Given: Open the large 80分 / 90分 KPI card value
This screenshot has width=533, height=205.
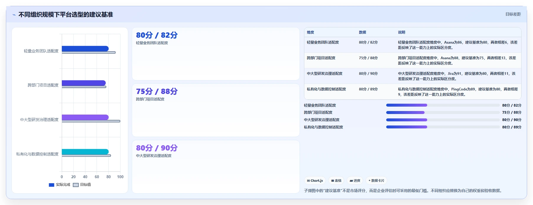Looking at the screenshot, I should tap(157, 148).
